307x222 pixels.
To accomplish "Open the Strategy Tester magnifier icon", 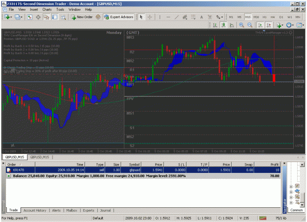I will pos(63,17).
